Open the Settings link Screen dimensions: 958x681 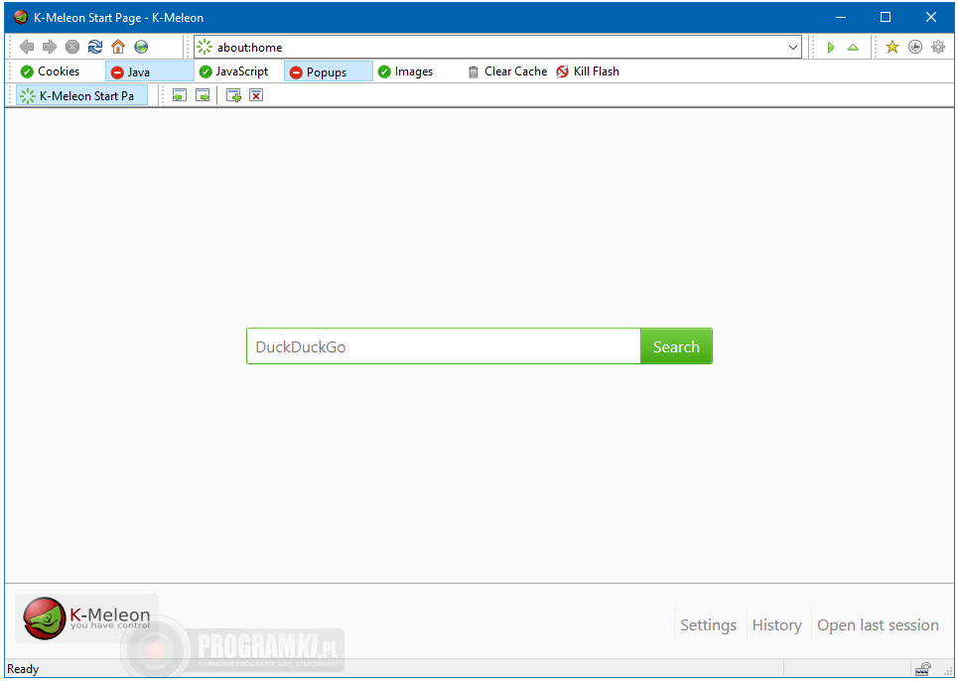pyautogui.click(x=708, y=624)
